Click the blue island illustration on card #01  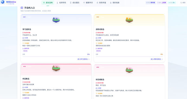[x=56, y=20]
